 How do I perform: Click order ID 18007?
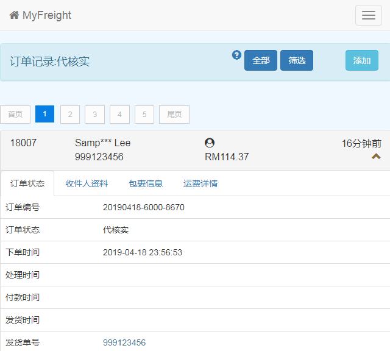pos(23,143)
